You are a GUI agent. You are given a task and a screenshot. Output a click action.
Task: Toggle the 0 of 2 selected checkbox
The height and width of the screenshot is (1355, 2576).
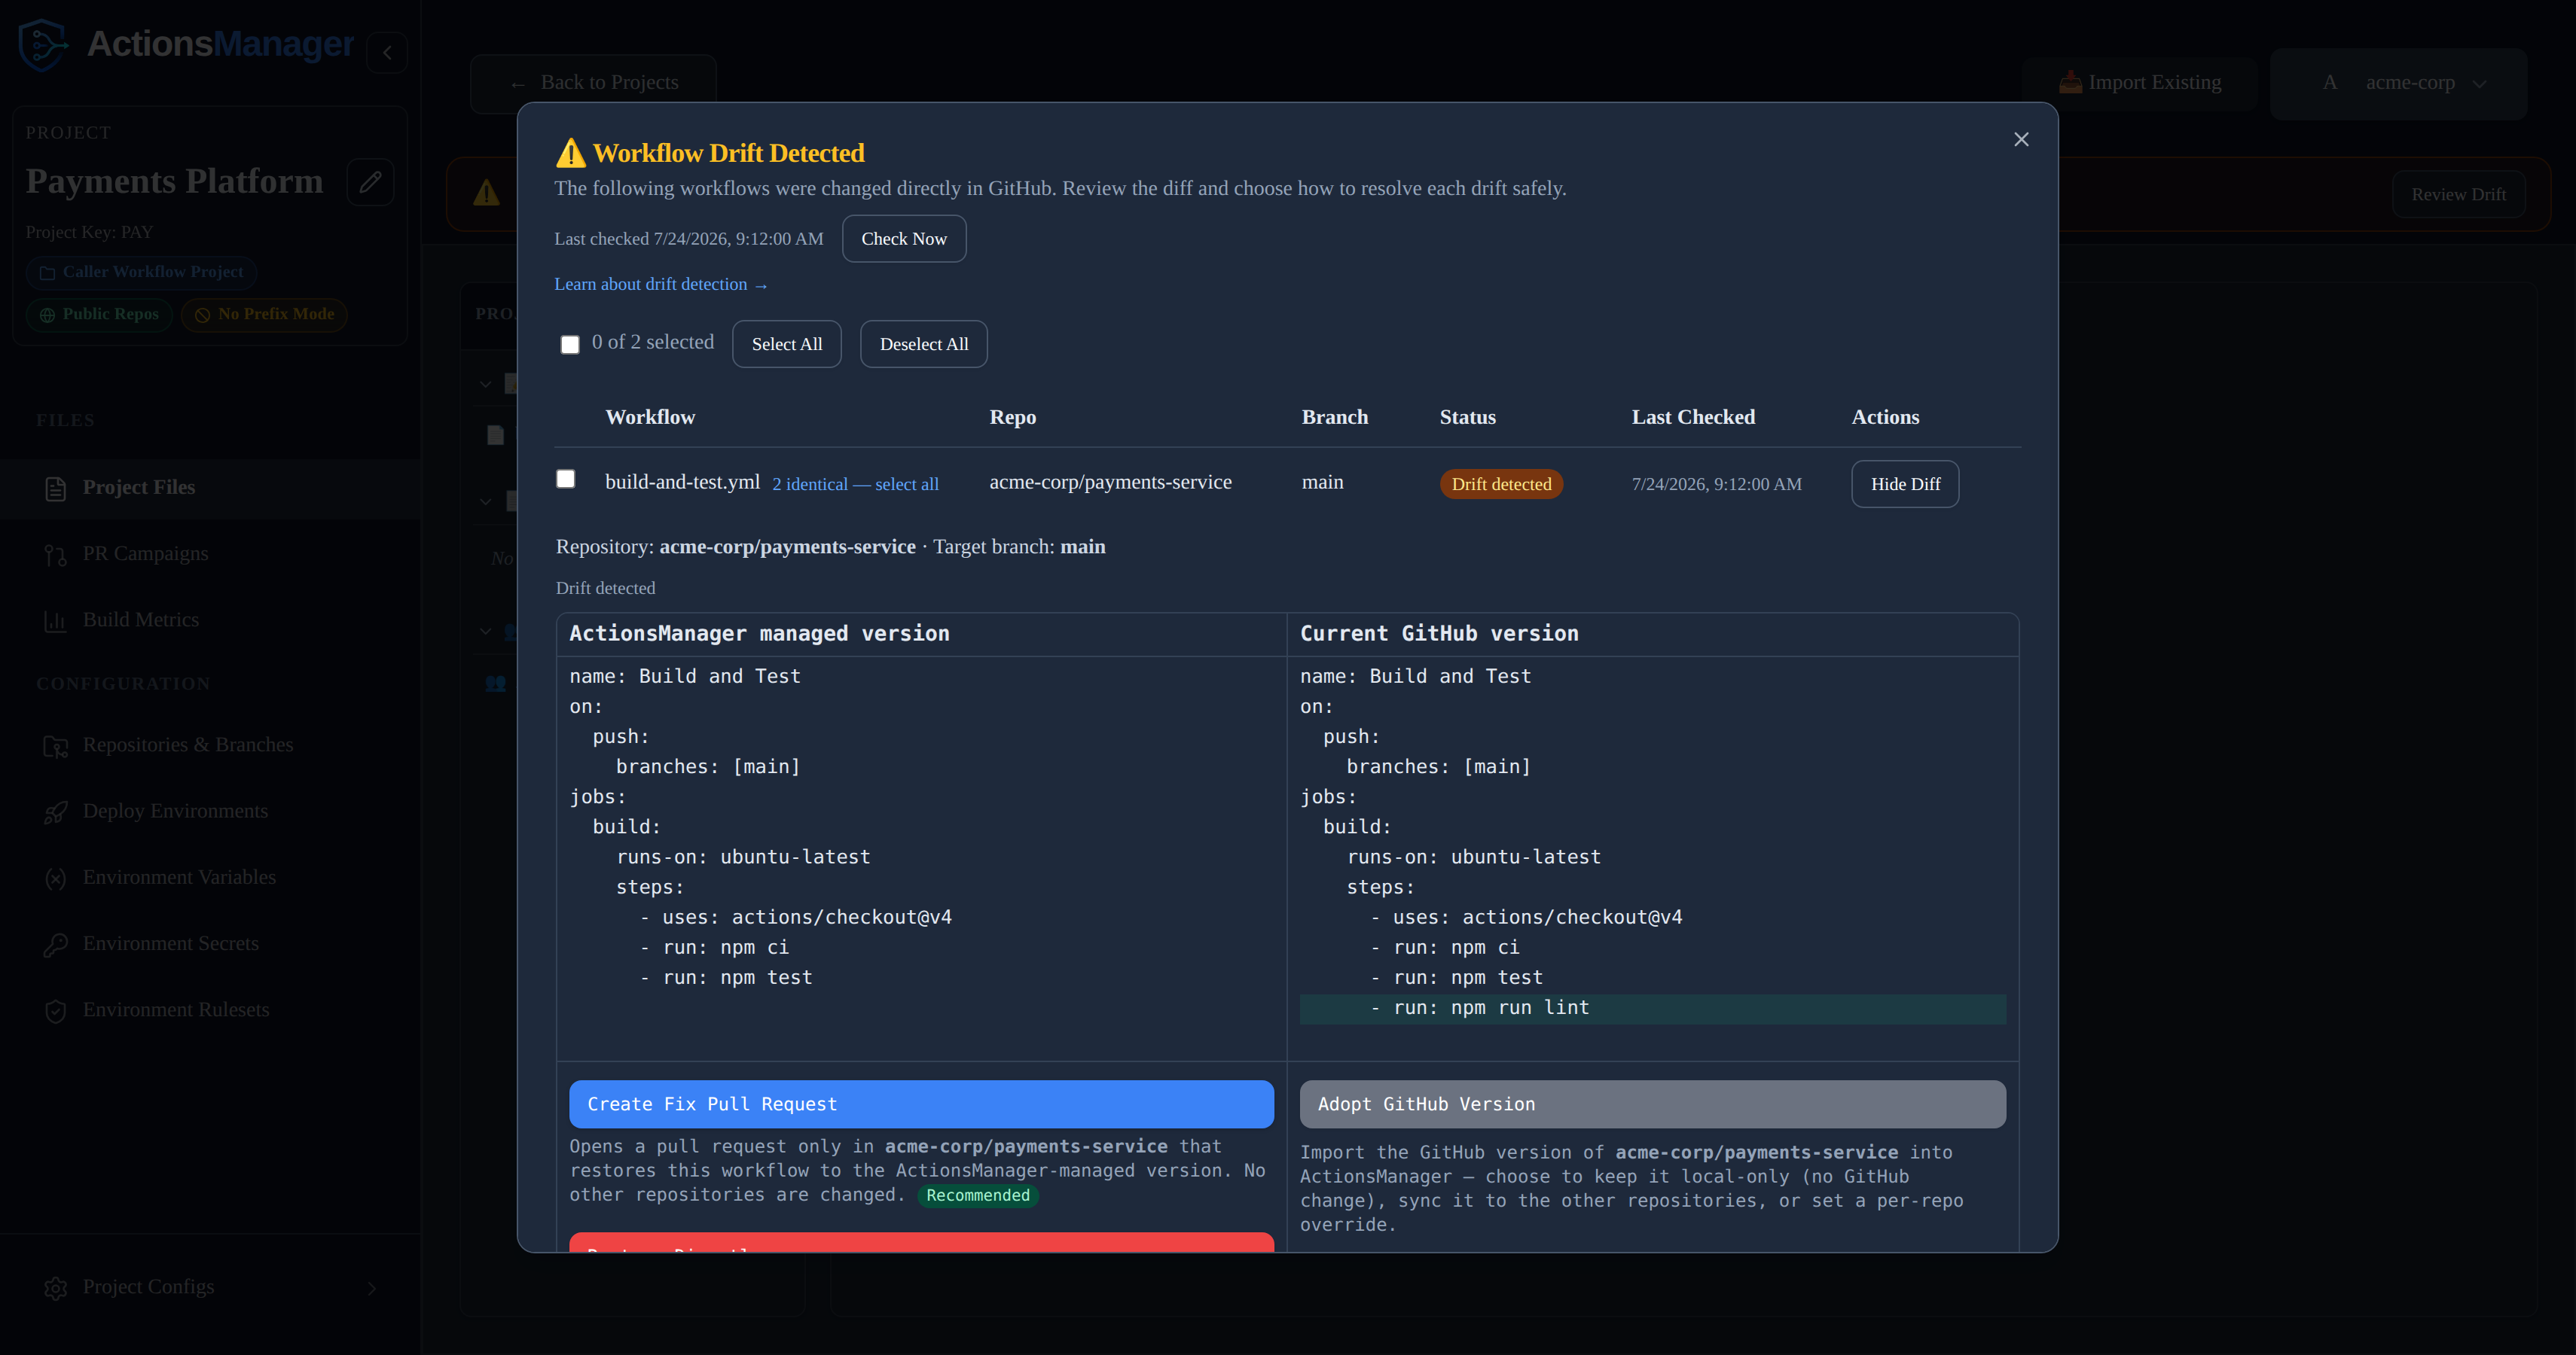tap(570, 345)
